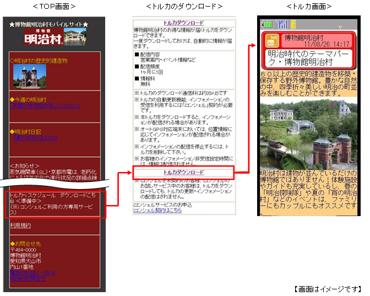Tap the 60以上の歴史的建造物 description paragraph
Image resolution: width=370 pixels, height=296 pixels.
309,84
